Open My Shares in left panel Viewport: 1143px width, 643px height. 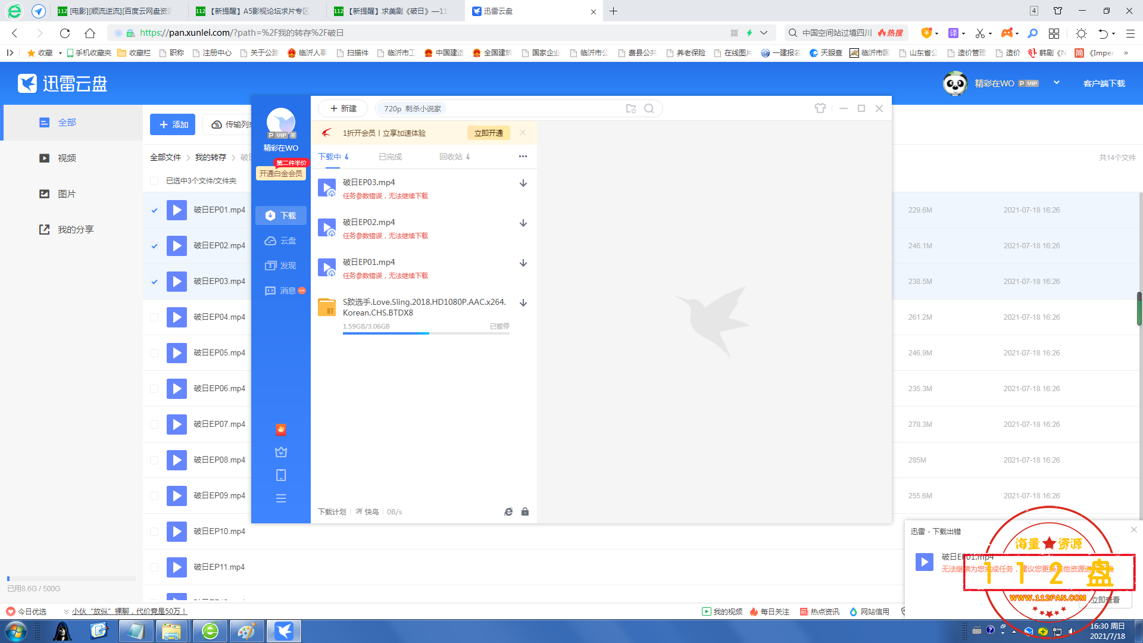click(x=73, y=230)
